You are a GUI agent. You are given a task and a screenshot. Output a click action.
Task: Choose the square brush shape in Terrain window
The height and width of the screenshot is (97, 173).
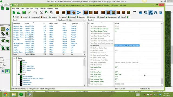(7, 71)
